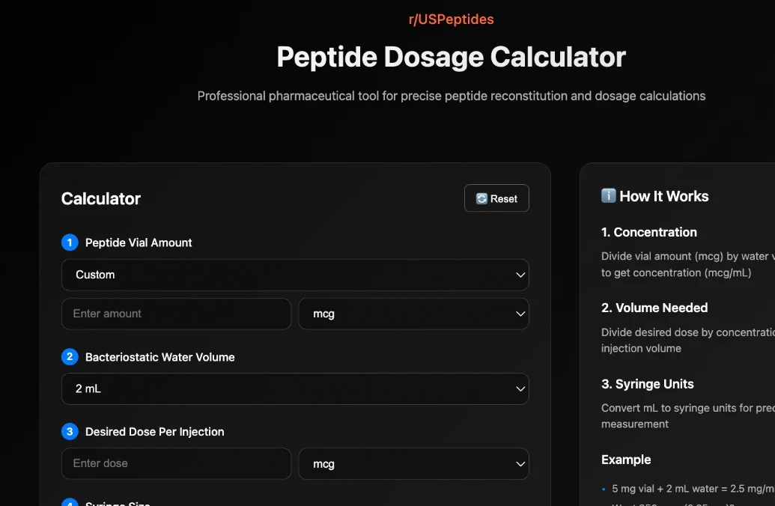Click the blue step 2 badge
Viewport: 775px width, 506px height.
[x=70, y=357]
